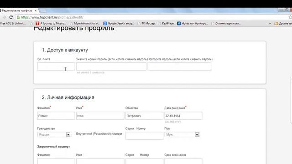Click the Внутренний (Российский) паспорт label
This screenshot has height=164, width=292.
99,133
